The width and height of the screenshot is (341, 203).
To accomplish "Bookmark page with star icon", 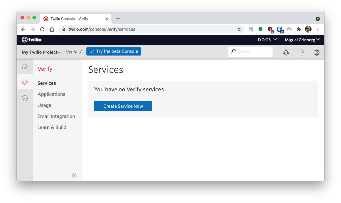I will click(x=239, y=30).
